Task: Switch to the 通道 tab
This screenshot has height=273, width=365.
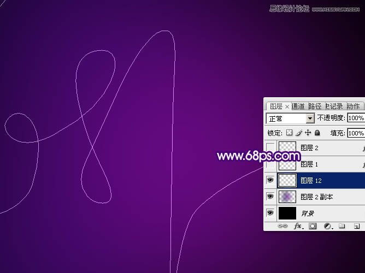Action: click(298, 106)
